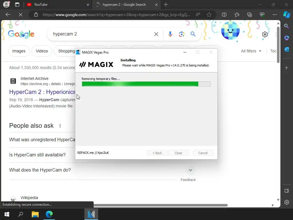Open Edge Settings and more menu

[274, 15]
